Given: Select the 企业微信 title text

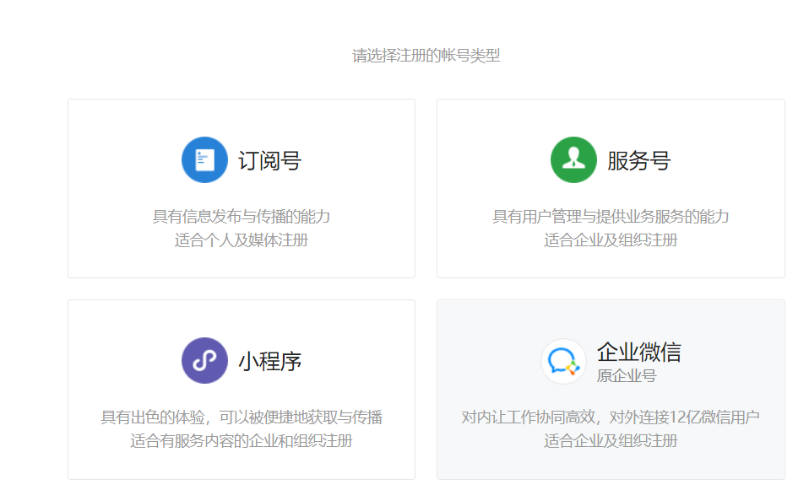Looking at the screenshot, I should coord(638,353).
